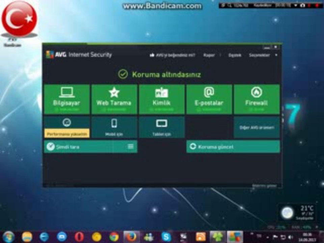Click the Bildirimi göster link

264,186
